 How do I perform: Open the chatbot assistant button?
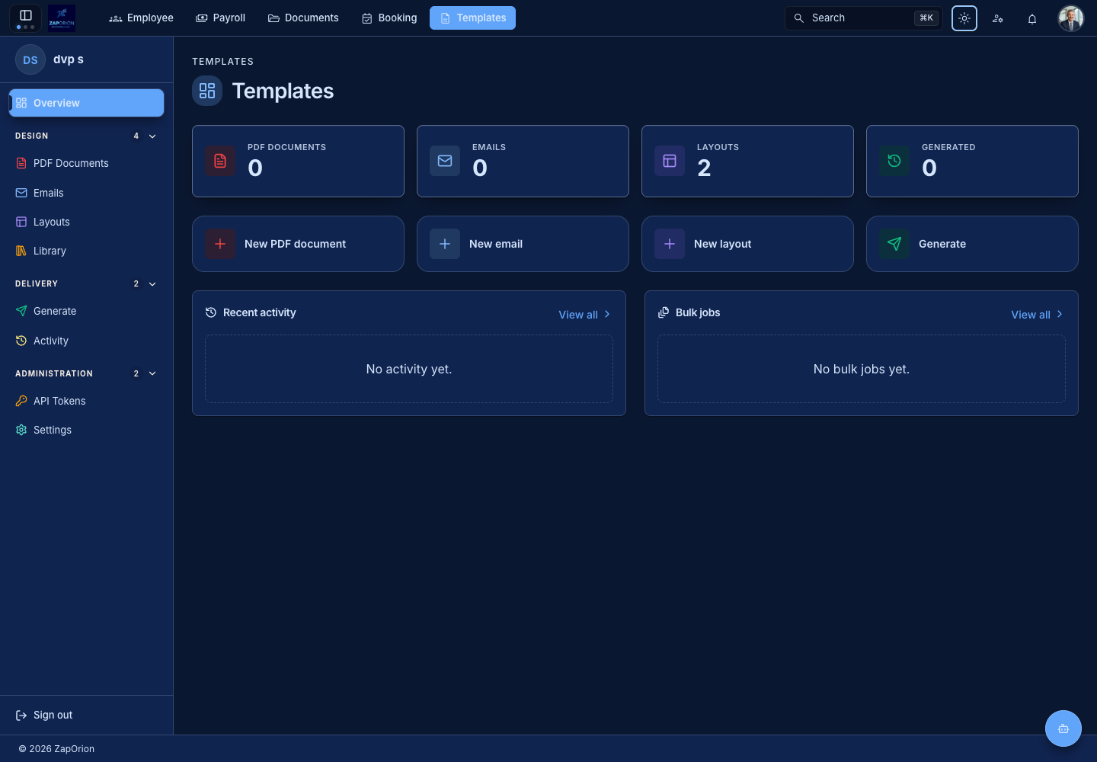coord(1063,728)
